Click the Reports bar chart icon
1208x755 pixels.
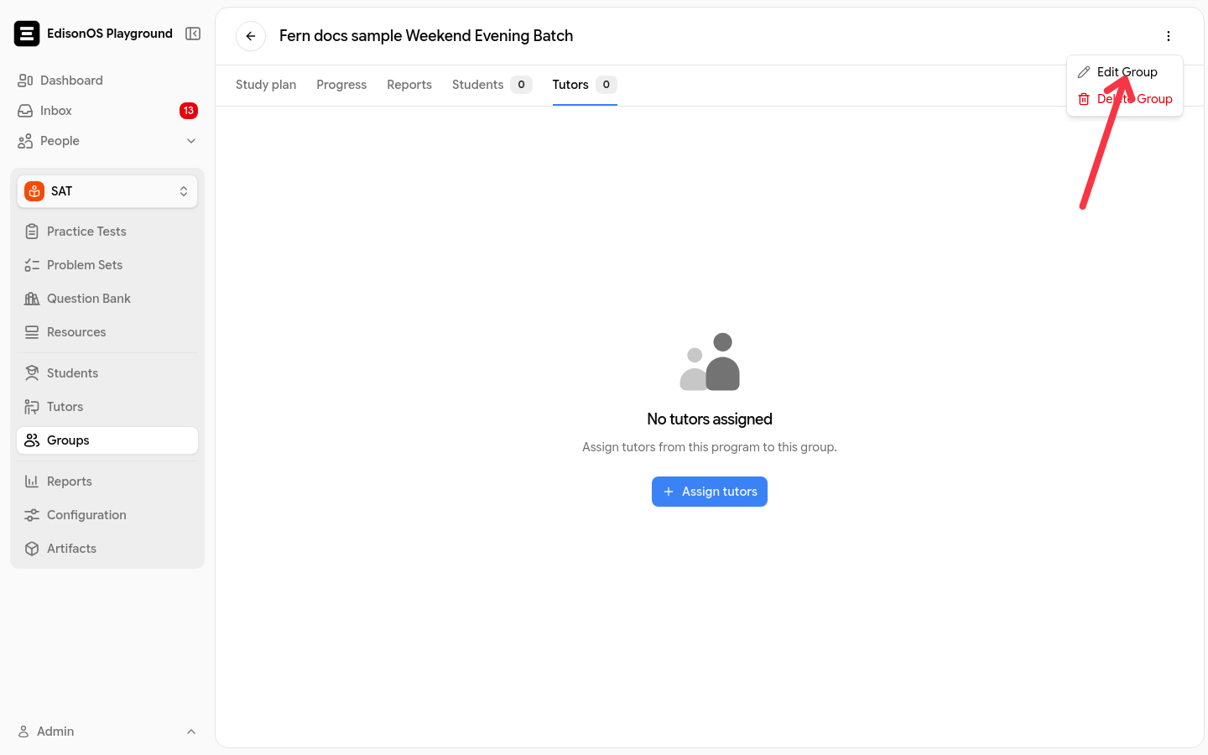[32, 482]
